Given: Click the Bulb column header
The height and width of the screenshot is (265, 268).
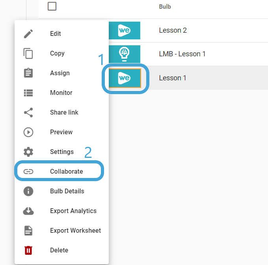Looking at the screenshot, I should (x=165, y=6).
